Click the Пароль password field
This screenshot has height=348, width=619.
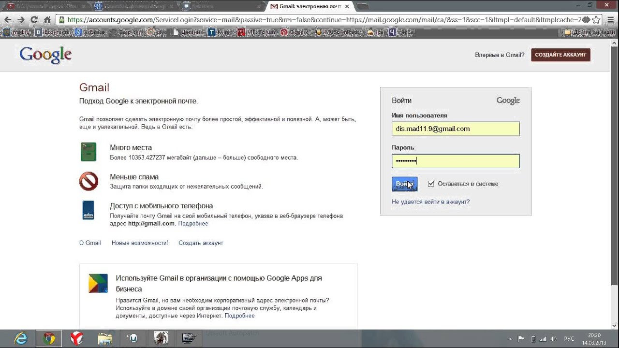(456, 161)
